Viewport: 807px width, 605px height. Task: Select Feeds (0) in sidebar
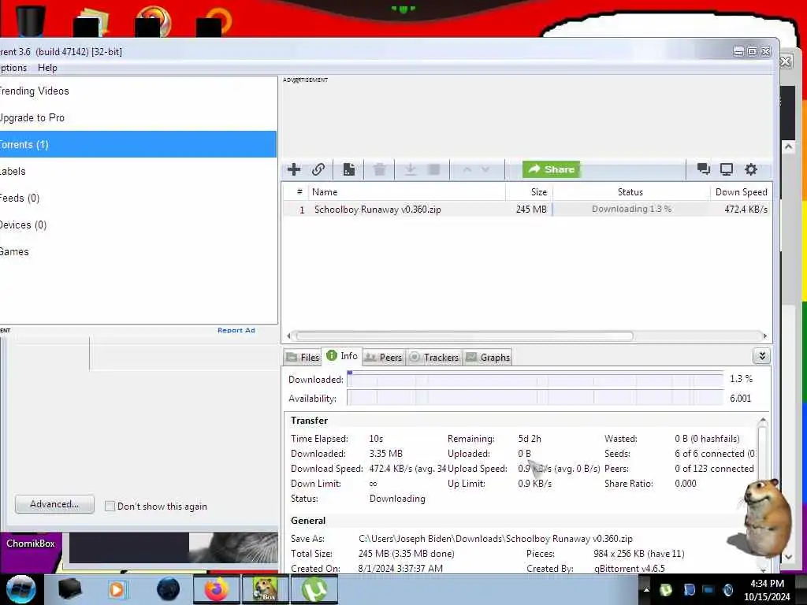pyautogui.click(x=138, y=198)
